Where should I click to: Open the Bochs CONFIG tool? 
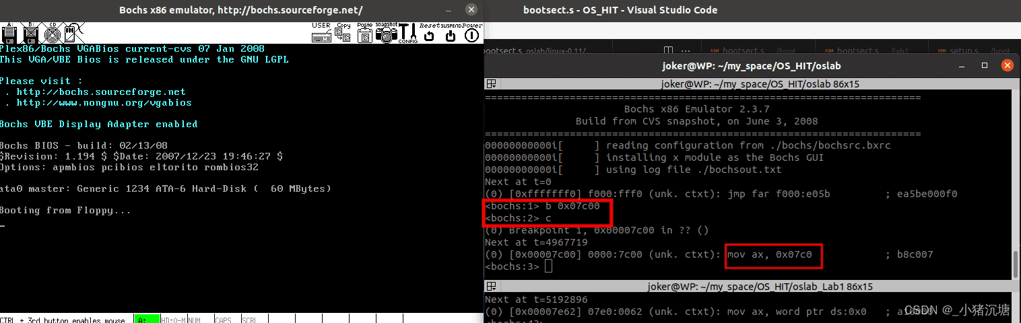tap(408, 33)
